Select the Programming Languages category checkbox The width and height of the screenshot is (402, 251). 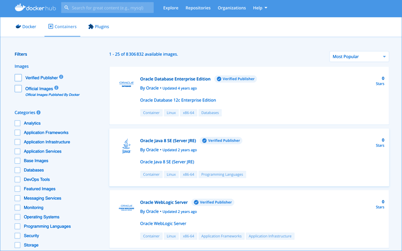tap(18, 226)
